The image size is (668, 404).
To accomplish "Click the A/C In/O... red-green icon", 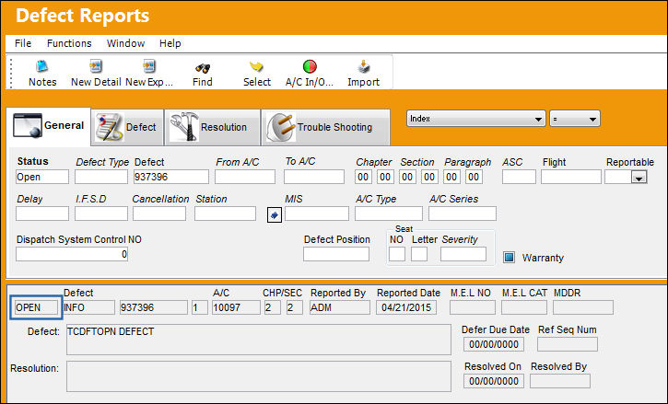I will pos(310,66).
